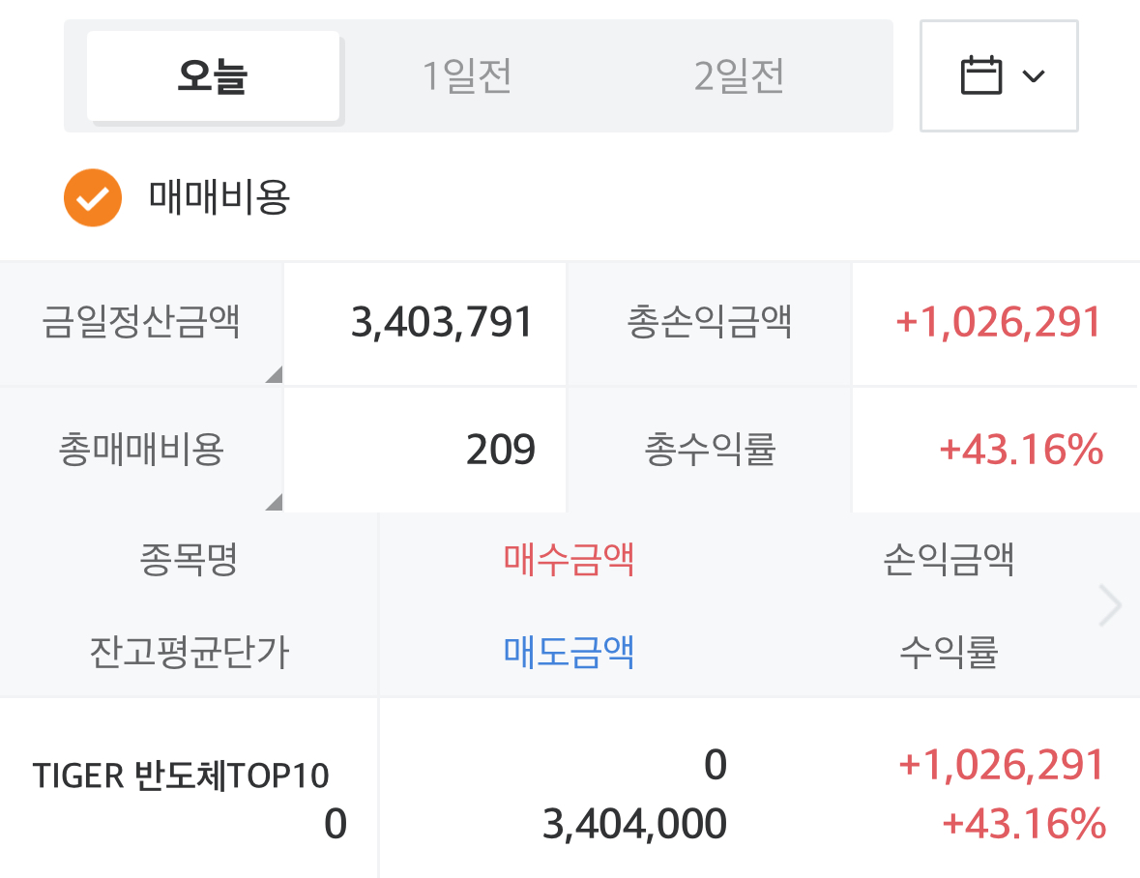Toggle the 매매비용 orange checkmark

pos(93,197)
